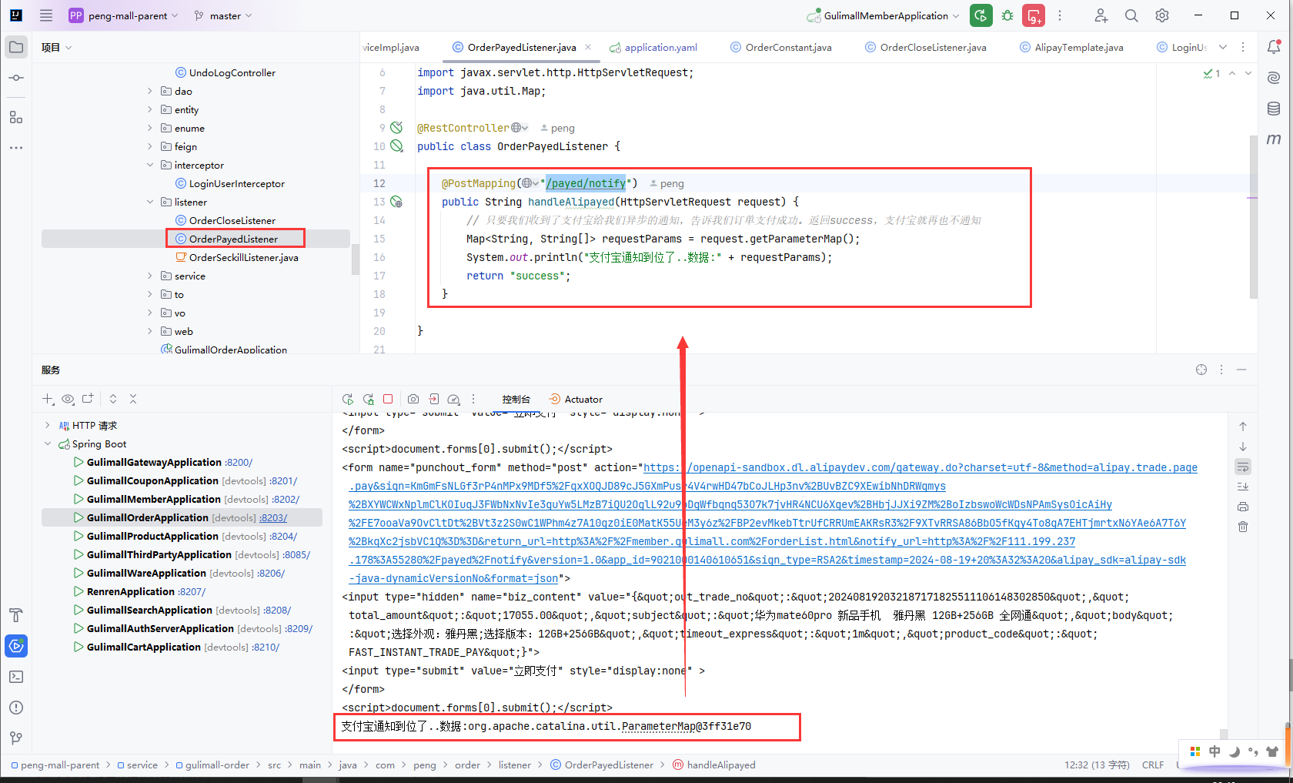Switch to AlipayTemplate.java tab

tap(1071, 47)
